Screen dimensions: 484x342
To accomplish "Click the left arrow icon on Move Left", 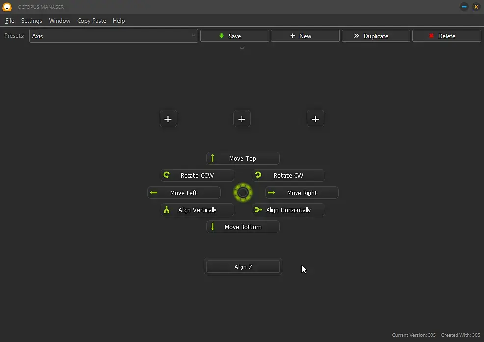I will point(154,193).
